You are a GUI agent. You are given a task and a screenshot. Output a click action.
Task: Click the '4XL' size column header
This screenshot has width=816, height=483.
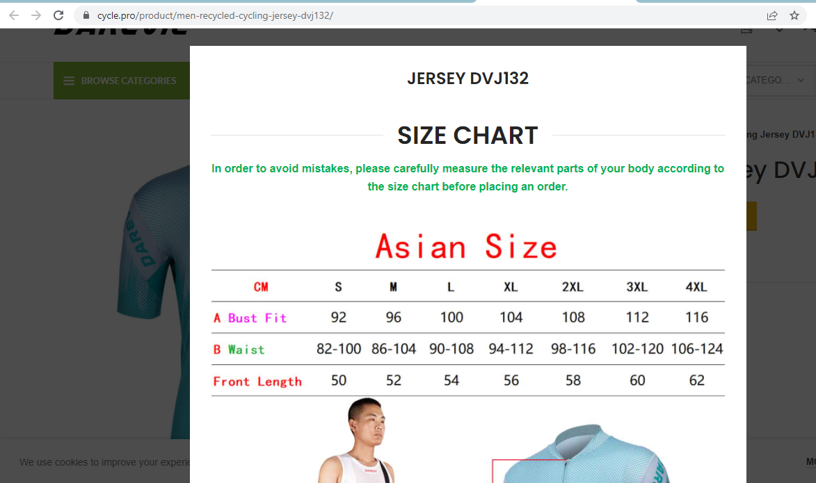696,287
